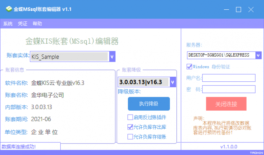Uncheck 允许负库存出库 checkbox
The height and width of the screenshot is (155, 264).
pyautogui.click(x=130, y=127)
